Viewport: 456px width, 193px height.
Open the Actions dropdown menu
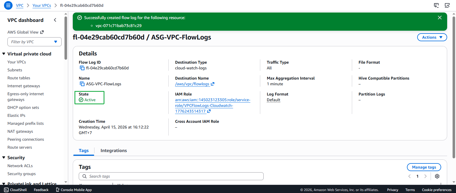click(x=432, y=37)
